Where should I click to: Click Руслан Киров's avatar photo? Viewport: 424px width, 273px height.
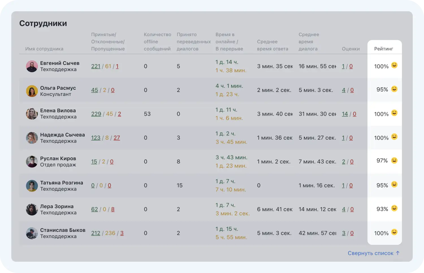click(32, 162)
